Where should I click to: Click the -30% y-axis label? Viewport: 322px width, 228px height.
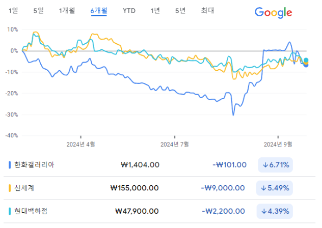coord(12,115)
